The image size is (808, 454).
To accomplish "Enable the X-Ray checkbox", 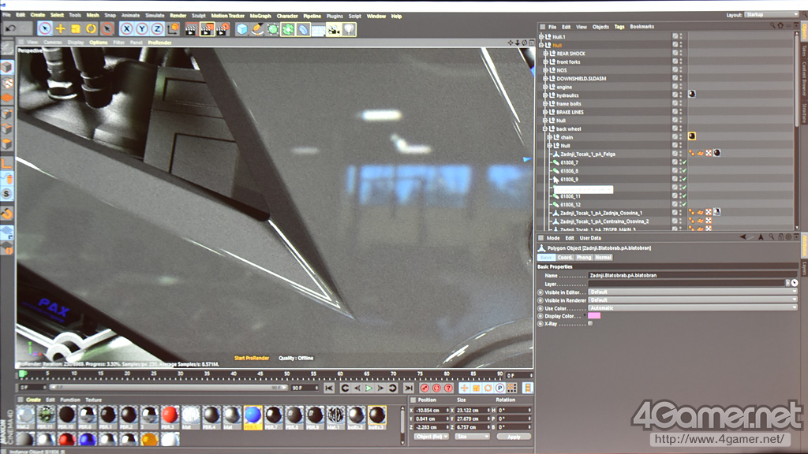I will pyautogui.click(x=590, y=324).
